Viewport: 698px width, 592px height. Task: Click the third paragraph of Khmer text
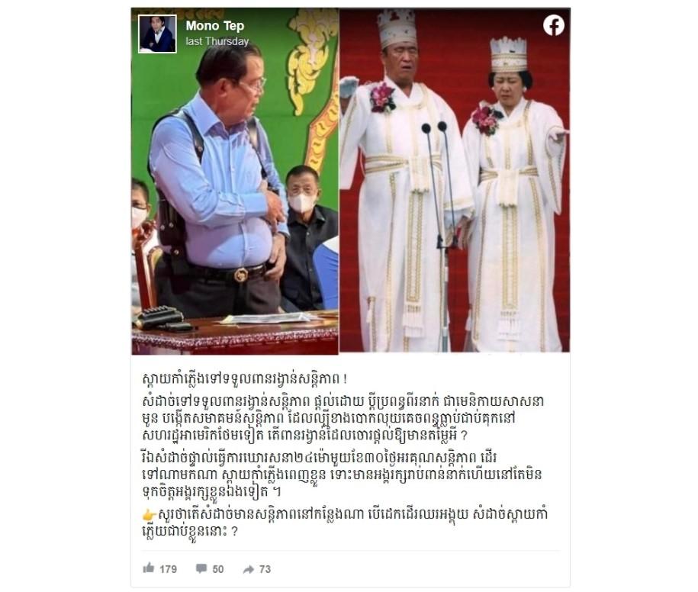tap(342, 475)
